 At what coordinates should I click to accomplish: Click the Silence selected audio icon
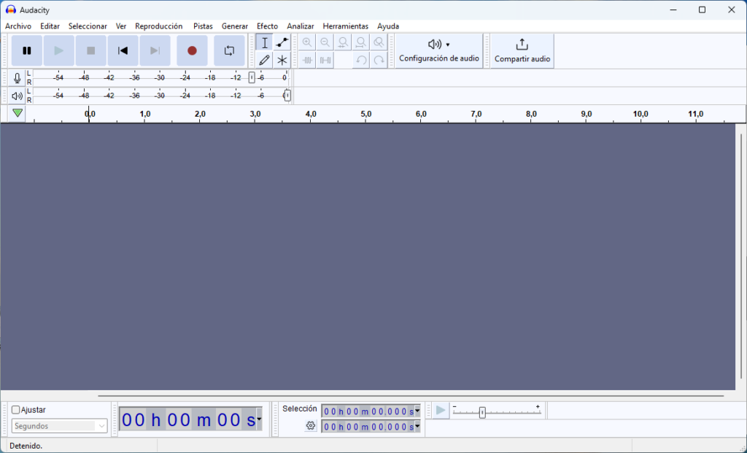click(x=324, y=60)
